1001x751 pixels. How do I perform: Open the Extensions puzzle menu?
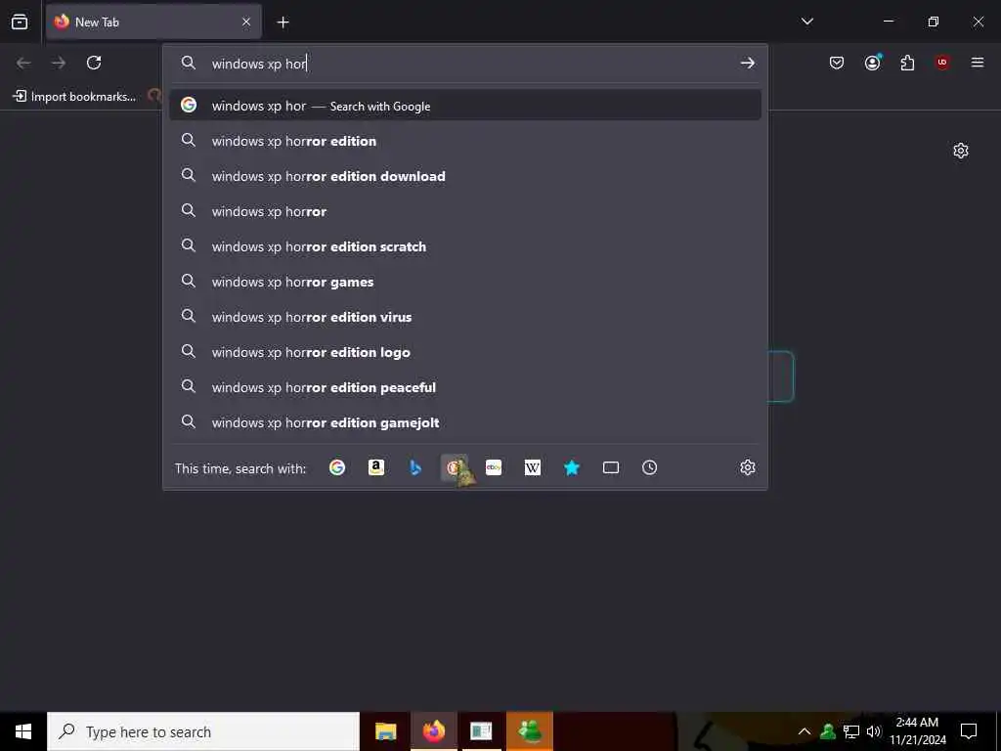tap(908, 63)
